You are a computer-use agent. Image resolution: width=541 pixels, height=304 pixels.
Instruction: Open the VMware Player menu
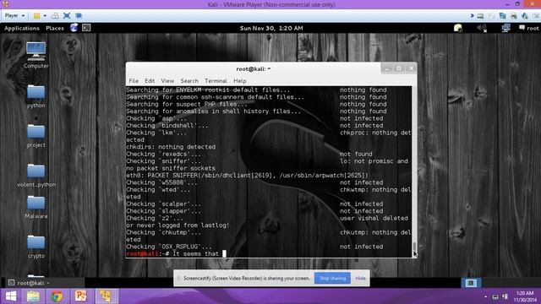(x=14, y=15)
